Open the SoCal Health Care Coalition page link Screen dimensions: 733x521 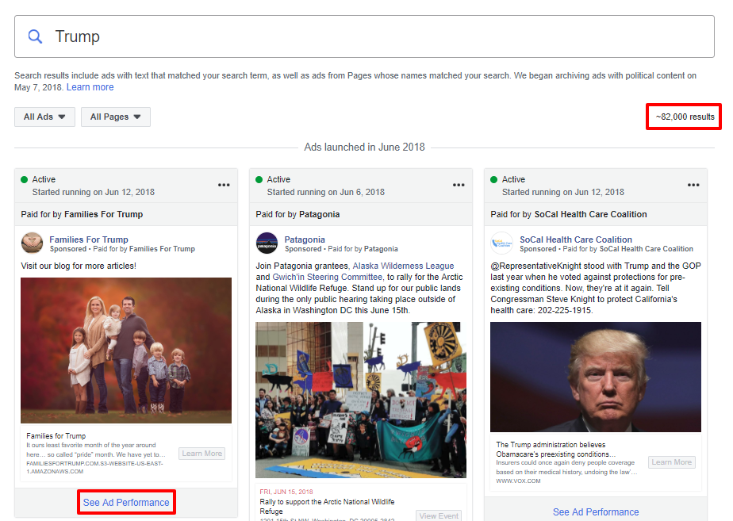(576, 239)
